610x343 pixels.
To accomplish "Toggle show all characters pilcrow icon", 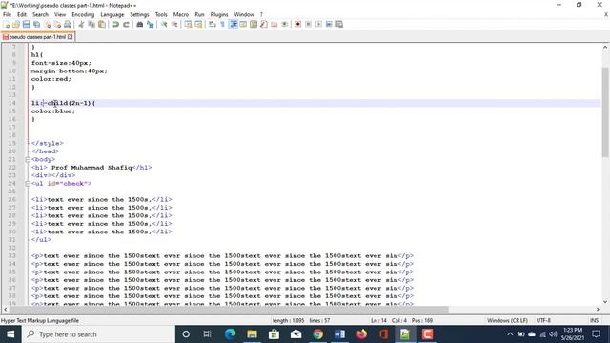I will tap(222, 24).
